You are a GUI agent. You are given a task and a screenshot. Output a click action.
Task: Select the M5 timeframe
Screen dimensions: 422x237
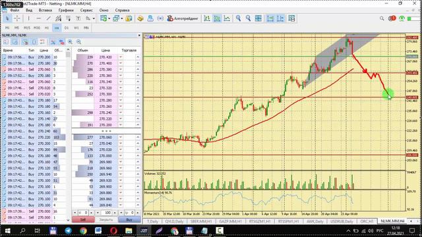click(x=16, y=28)
